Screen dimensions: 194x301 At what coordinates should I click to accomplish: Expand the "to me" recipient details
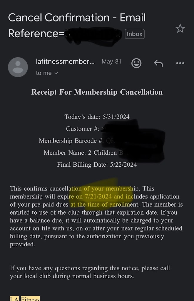[x=47, y=73]
